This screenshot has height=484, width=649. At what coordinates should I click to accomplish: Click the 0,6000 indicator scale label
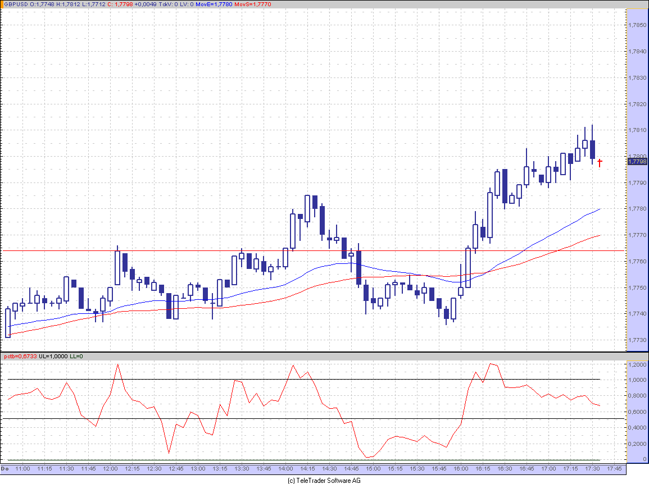coord(637,412)
